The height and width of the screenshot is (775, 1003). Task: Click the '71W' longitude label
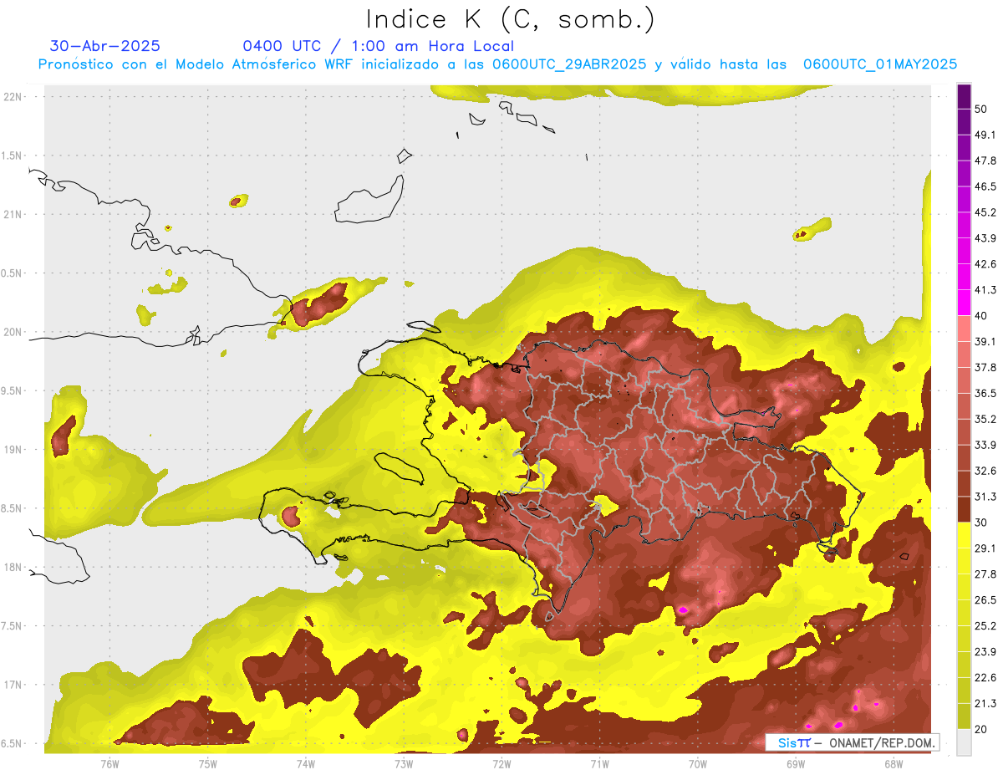[x=599, y=763]
